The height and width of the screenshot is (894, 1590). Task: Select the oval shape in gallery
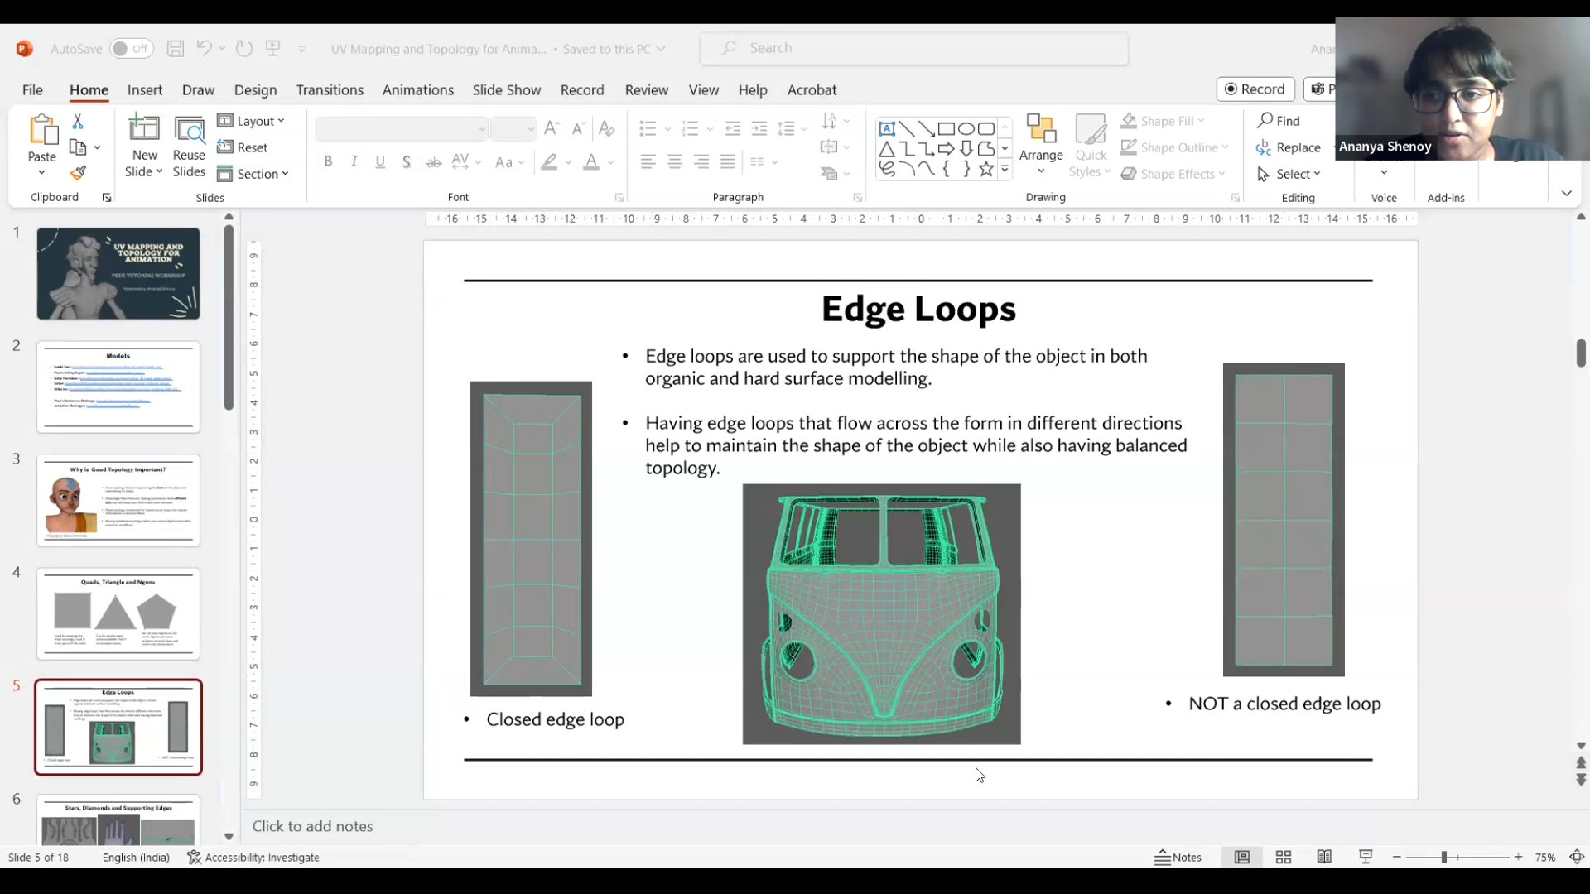[966, 128]
